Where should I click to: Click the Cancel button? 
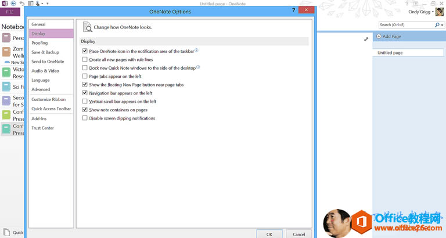click(x=298, y=234)
